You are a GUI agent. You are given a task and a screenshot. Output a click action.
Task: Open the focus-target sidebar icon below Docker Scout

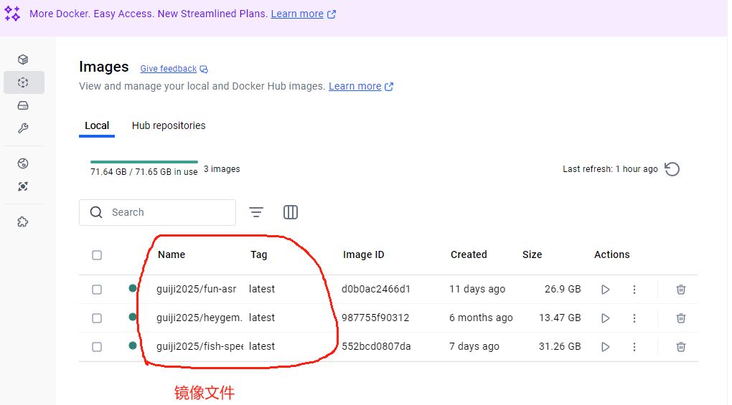click(23, 186)
